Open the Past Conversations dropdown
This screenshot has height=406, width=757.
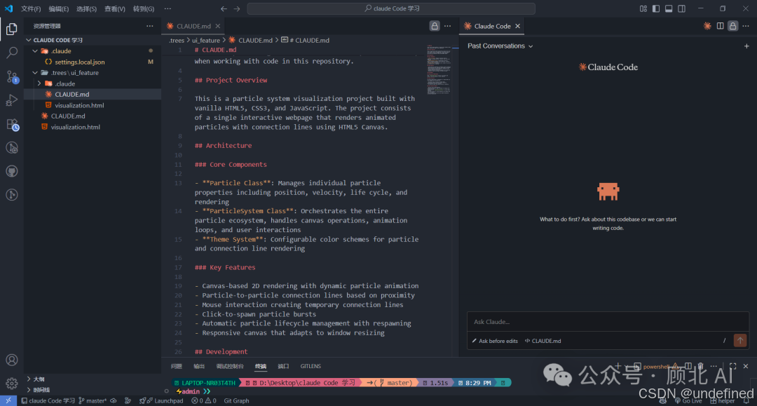click(x=500, y=46)
